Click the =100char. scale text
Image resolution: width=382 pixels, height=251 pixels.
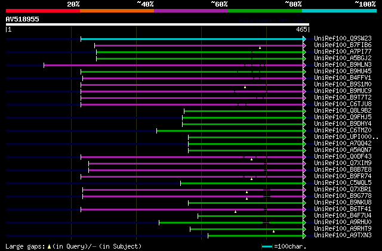[x=290, y=246]
